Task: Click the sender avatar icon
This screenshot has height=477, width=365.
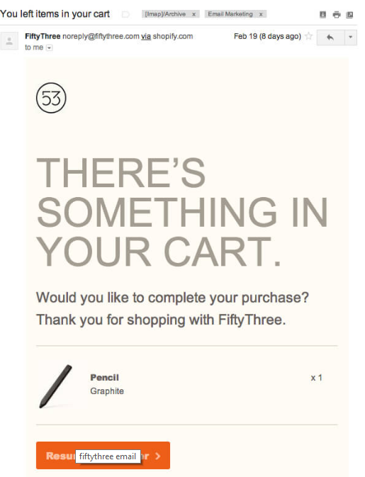Action: (x=9, y=41)
